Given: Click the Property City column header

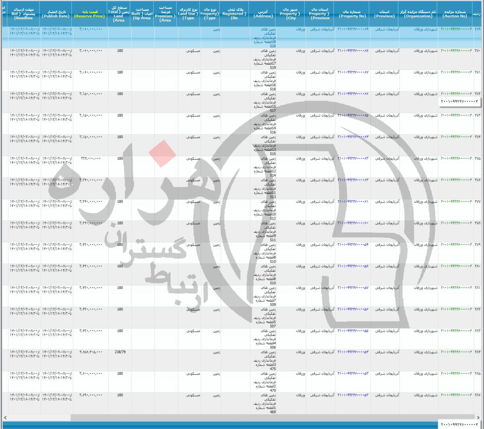Looking at the screenshot, I should [290, 14].
